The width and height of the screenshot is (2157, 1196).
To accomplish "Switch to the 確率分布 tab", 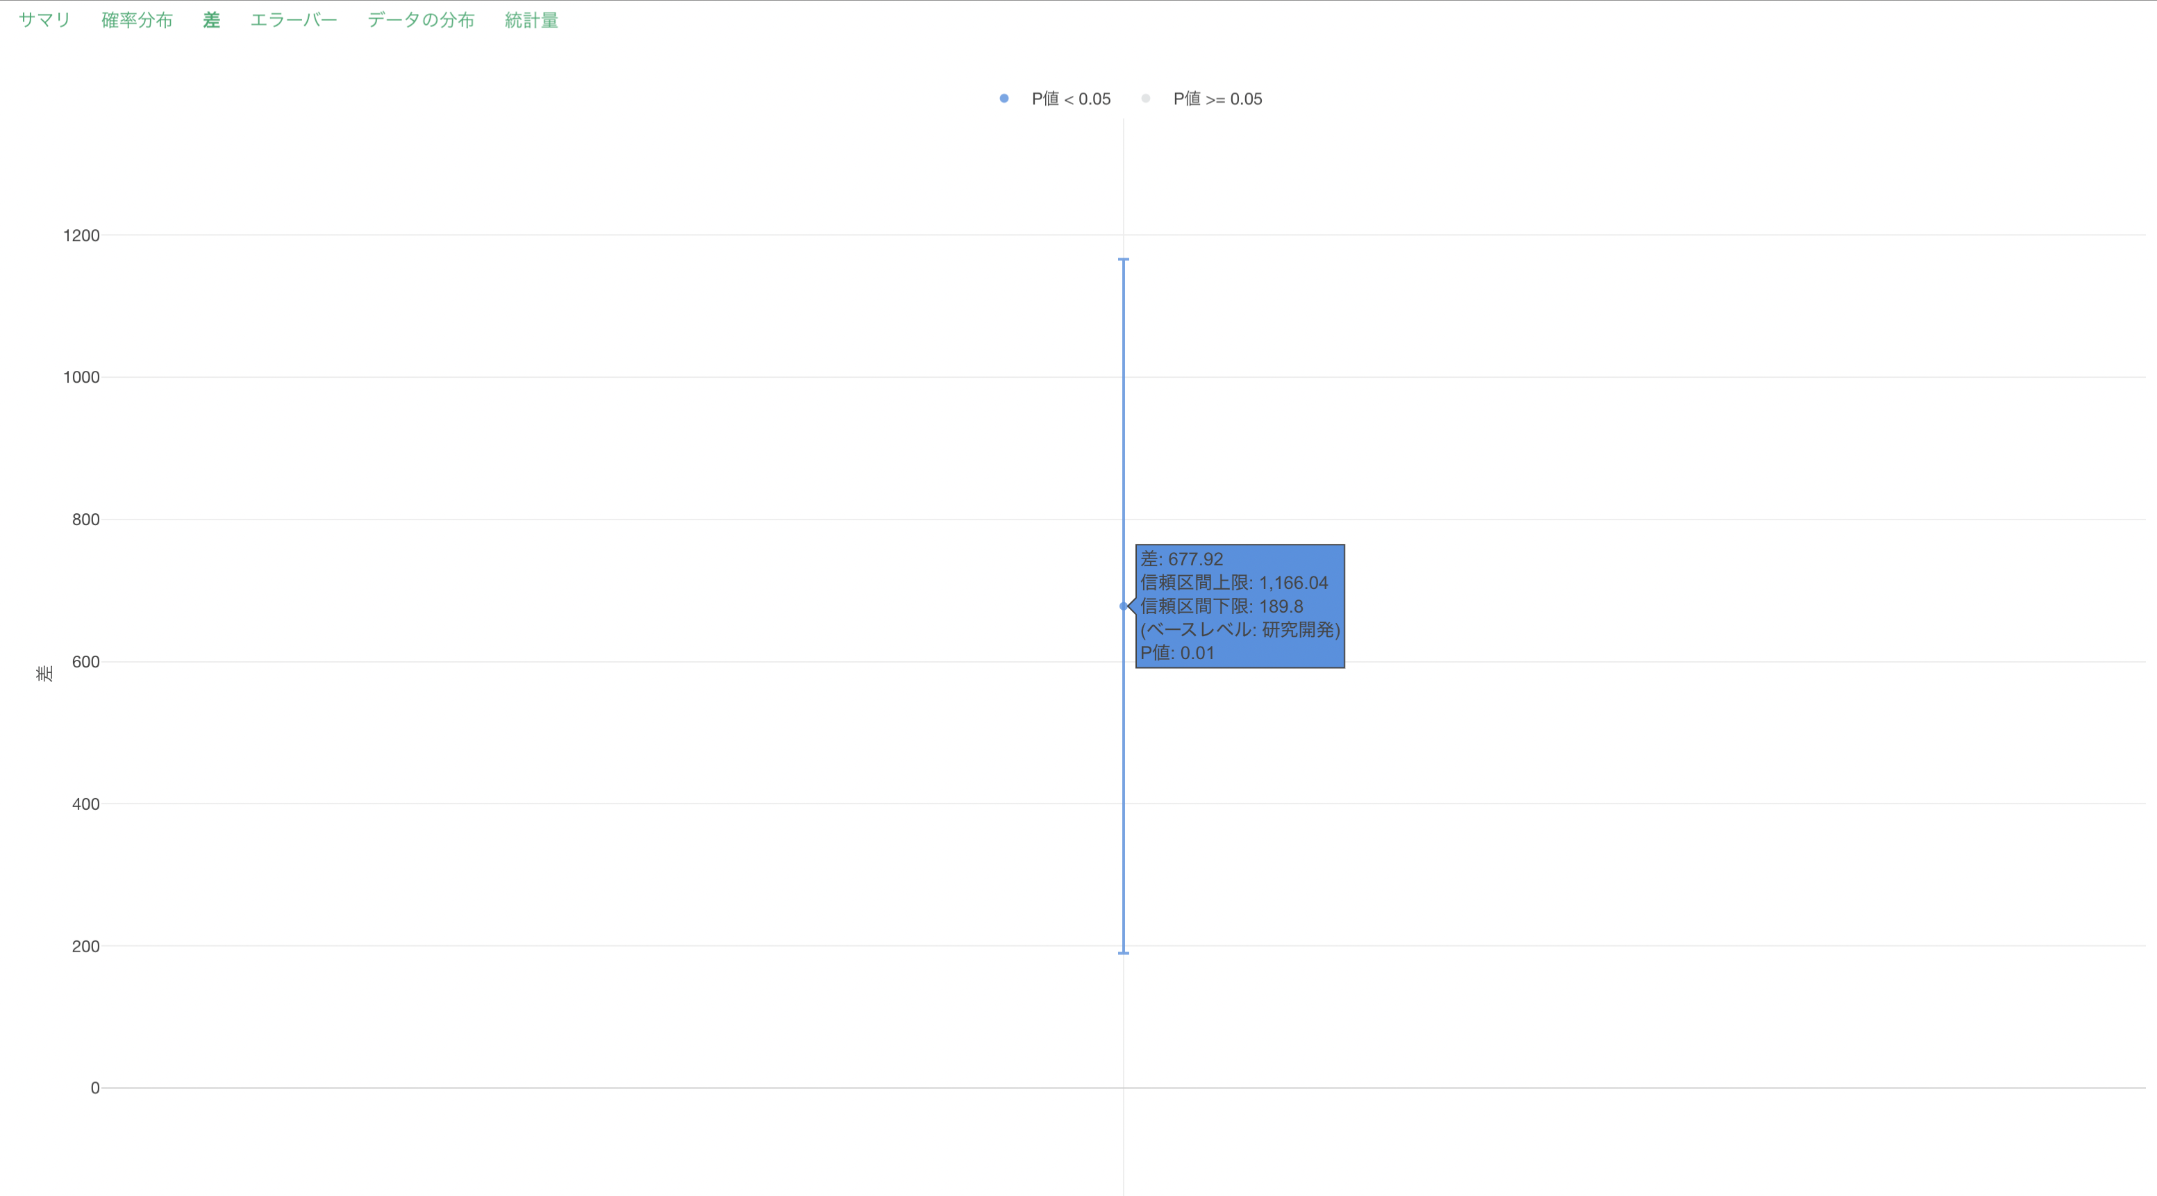I will [137, 20].
